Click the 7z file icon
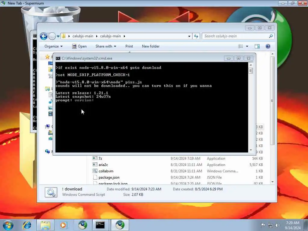Screen dimensions: 308x231 [95, 158]
